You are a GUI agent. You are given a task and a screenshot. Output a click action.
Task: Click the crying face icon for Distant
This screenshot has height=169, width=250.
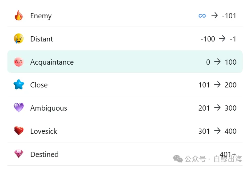pyautogui.click(x=19, y=38)
